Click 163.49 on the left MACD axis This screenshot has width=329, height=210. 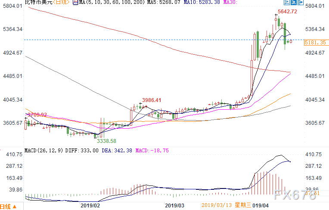[14, 178]
